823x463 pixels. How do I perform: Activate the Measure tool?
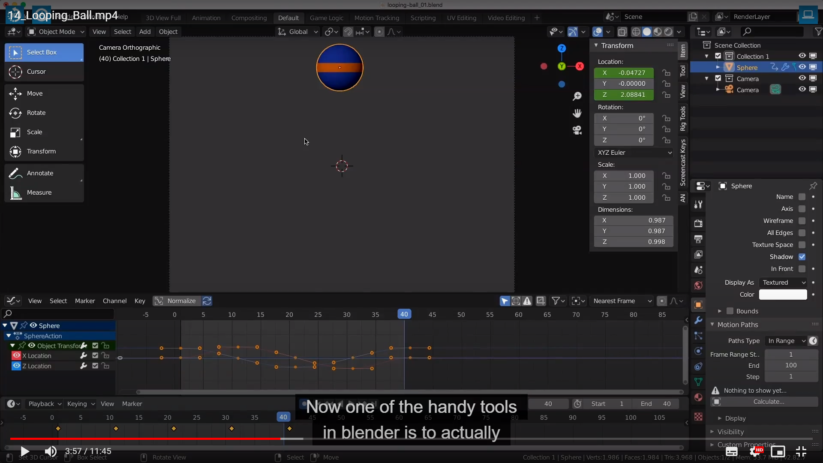click(x=39, y=192)
